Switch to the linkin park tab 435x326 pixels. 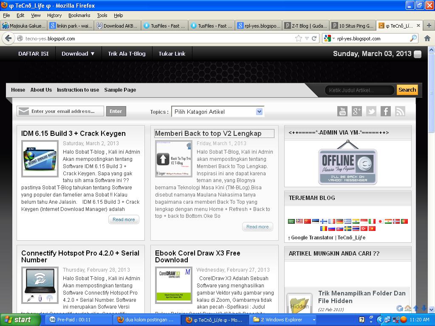(71, 26)
